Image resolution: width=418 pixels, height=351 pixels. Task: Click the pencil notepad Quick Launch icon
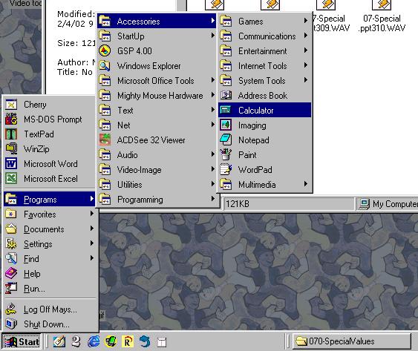point(59,341)
